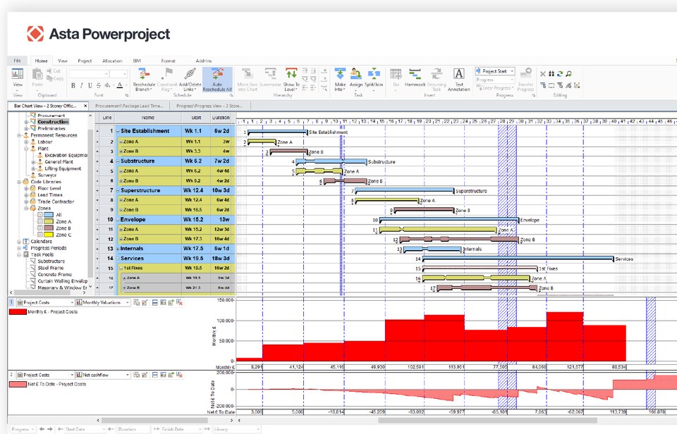Select the Construction tree item
Screen dimensions: 677x434
53,122
